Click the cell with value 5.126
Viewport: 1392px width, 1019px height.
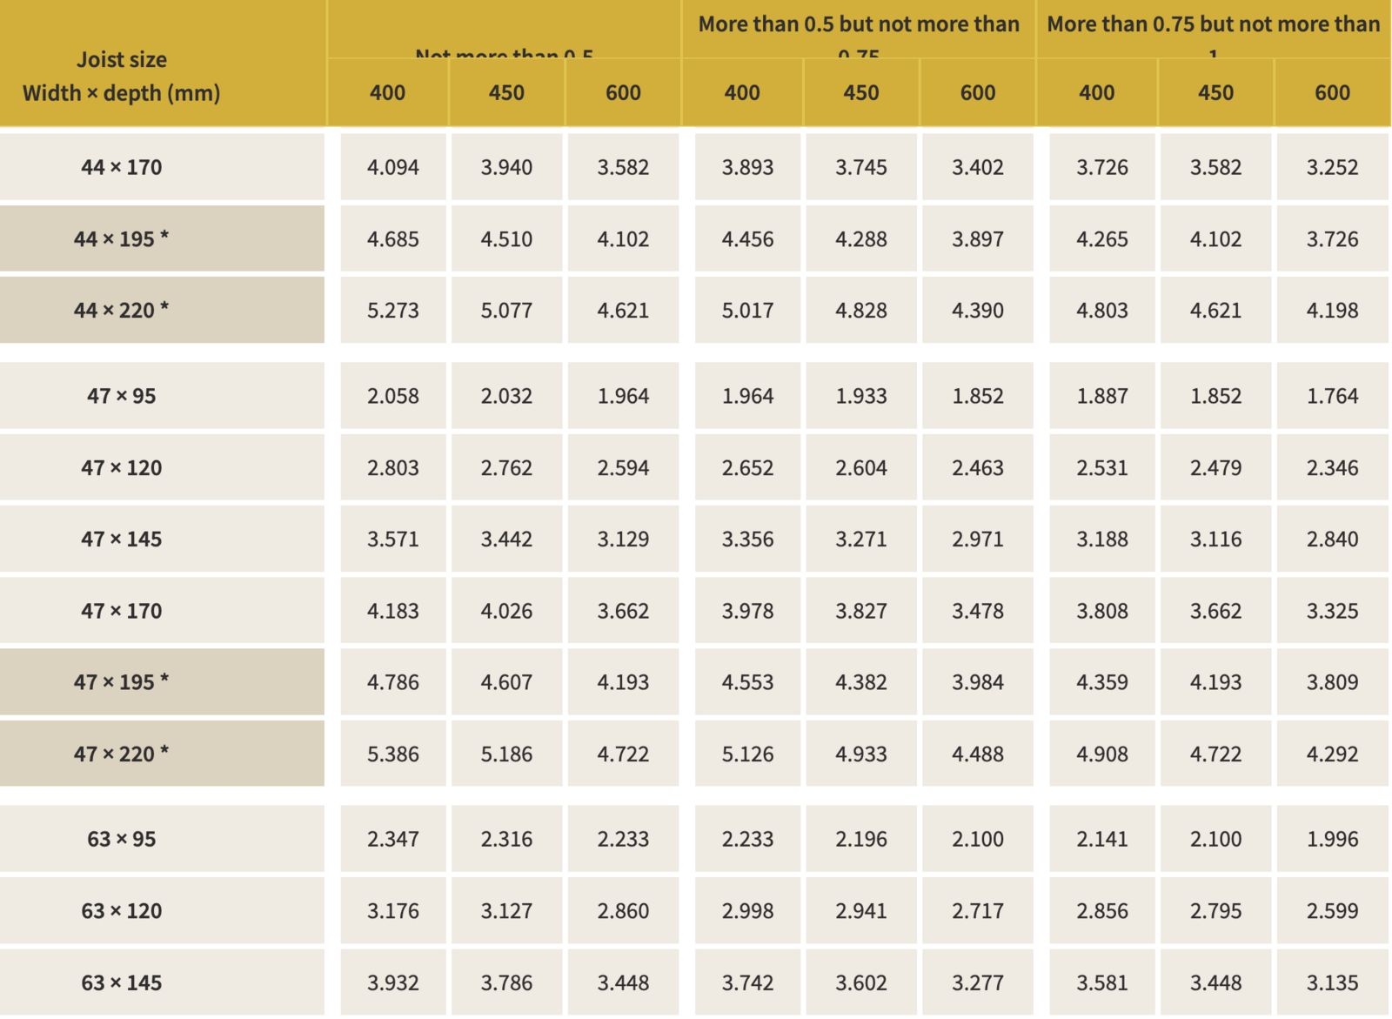[747, 754]
